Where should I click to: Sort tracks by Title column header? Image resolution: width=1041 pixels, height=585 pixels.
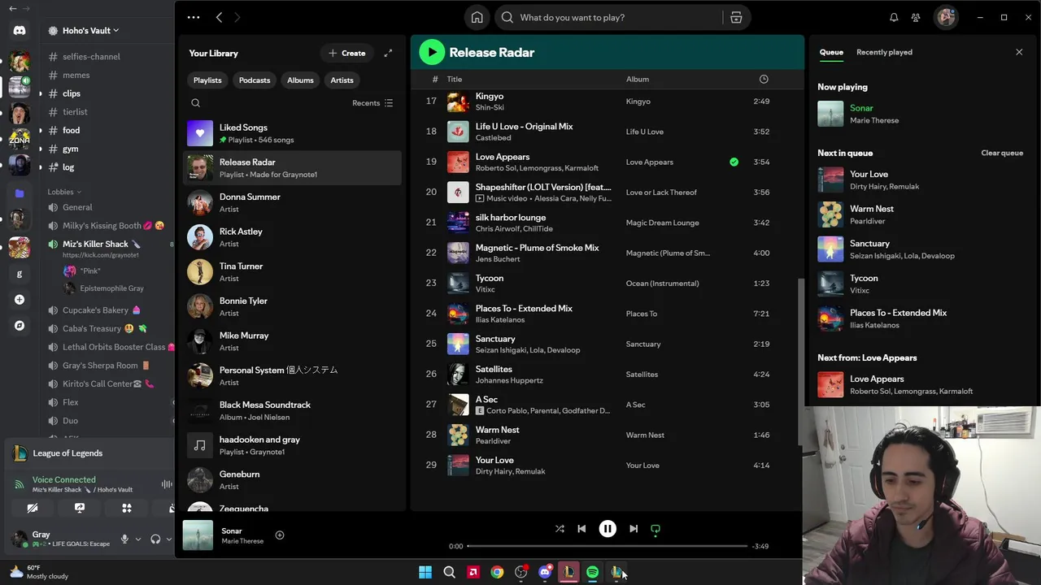pyautogui.click(x=455, y=79)
